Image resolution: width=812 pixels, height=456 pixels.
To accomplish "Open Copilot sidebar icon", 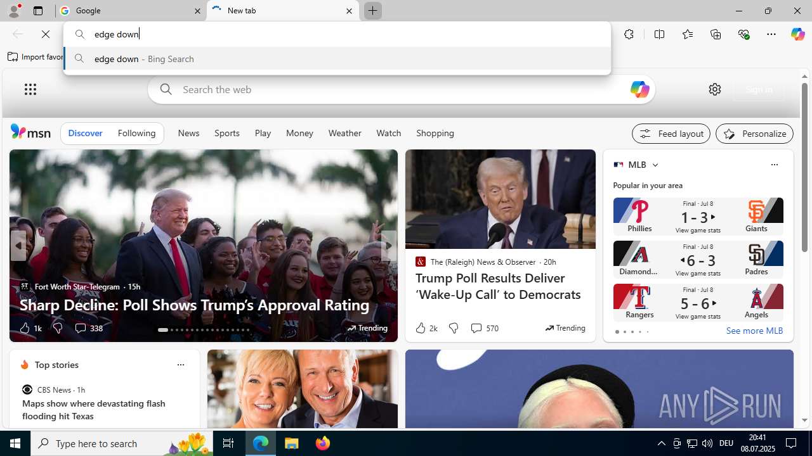I will pos(797,34).
